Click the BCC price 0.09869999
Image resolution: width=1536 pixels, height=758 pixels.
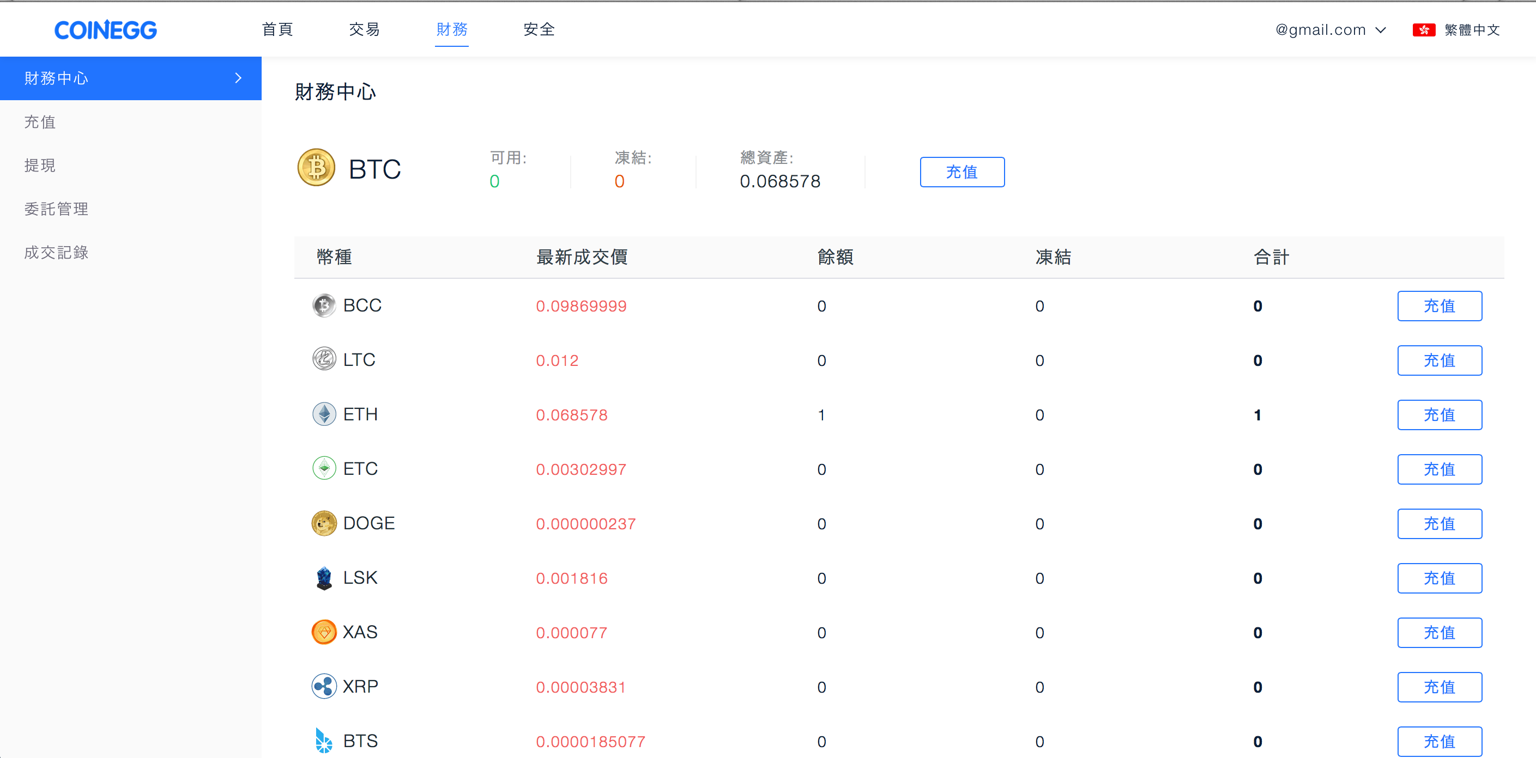coord(581,305)
